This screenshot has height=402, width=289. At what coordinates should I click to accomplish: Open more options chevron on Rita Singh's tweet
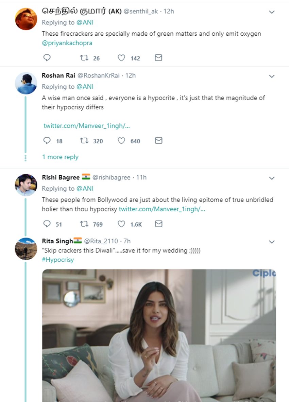272,242
